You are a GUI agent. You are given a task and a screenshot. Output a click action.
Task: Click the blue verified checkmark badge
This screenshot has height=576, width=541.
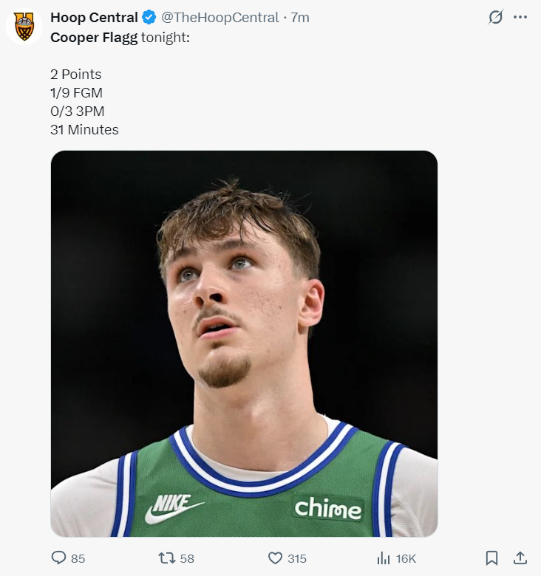pos(149,17)
